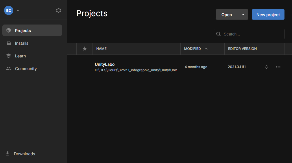This screenshot has width=292, height=163.
Task: Switch to the Community tab
Action: coord(26,69)
